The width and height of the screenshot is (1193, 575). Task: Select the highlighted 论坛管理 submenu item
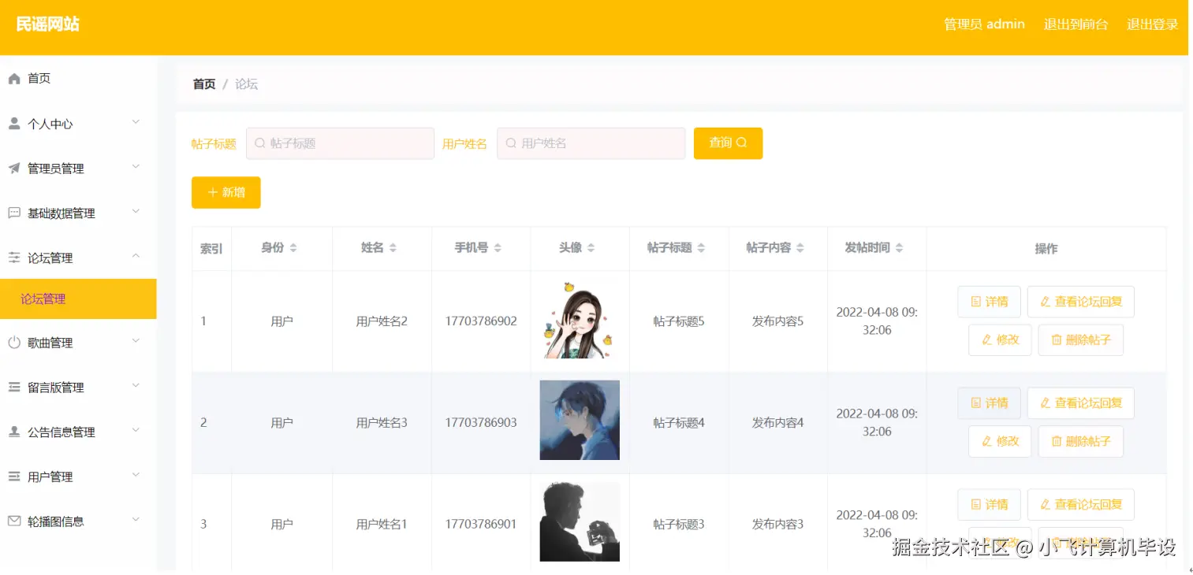click(x=78, y=299)
